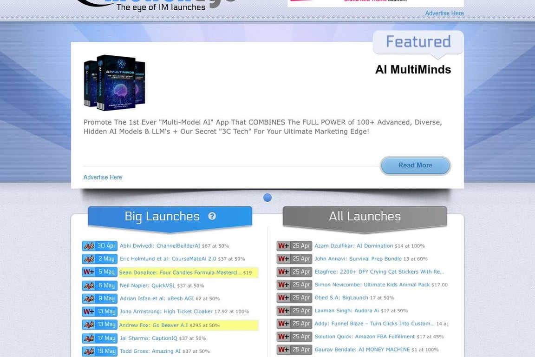535x357 pixels.
Task: Click the JVZoo icon beside ChannelBuilderAI
Action: point(89,246)
